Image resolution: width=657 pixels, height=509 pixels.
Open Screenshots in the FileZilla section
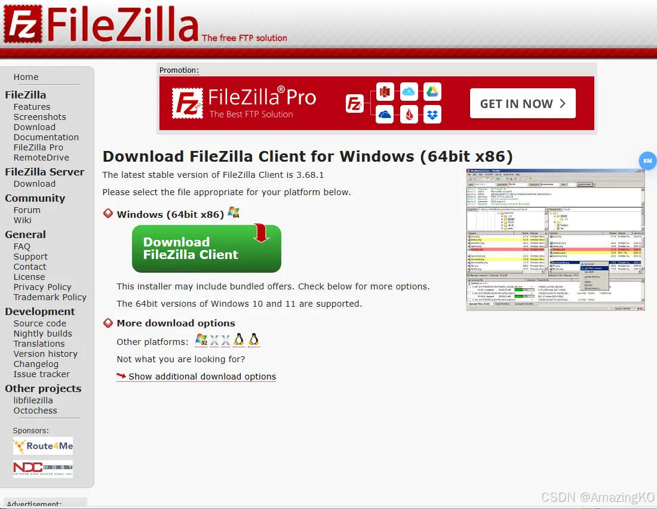click(x=40, y=117)
